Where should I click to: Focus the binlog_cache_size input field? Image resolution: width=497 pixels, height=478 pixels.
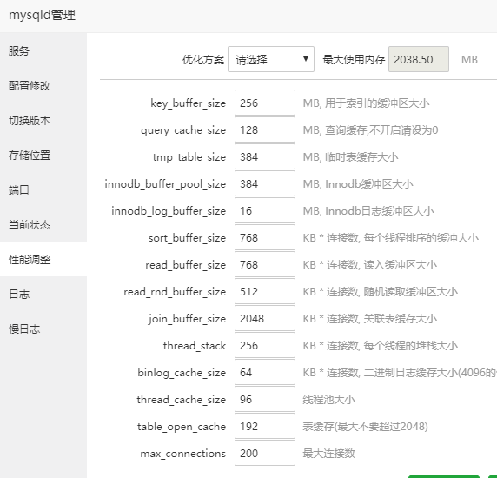[x=265, y=372]
